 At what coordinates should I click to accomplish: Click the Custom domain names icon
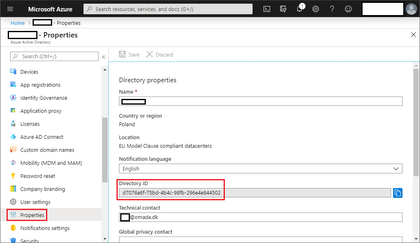pos(13,150)
